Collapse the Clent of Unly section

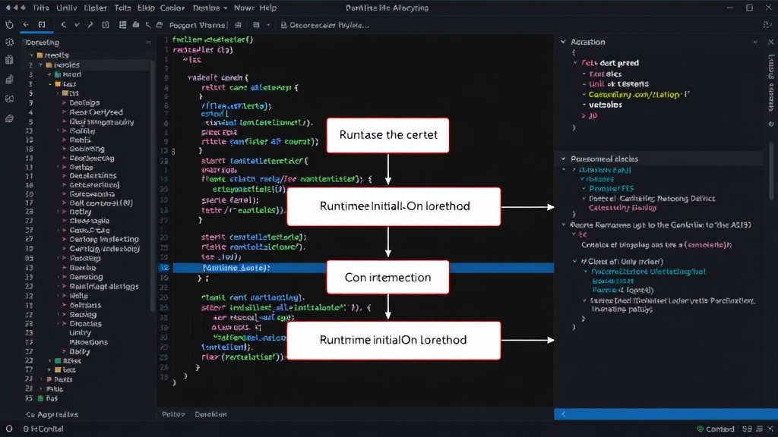(575, 262)
